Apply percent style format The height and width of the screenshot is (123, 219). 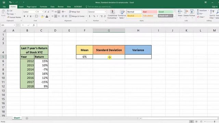(x=94, y=16)
